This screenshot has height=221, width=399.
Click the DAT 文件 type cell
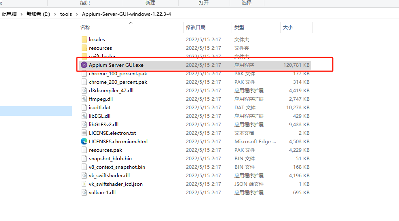[x=245, y=108]
